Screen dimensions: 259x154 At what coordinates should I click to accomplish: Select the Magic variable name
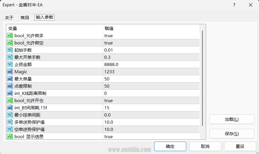21,72
